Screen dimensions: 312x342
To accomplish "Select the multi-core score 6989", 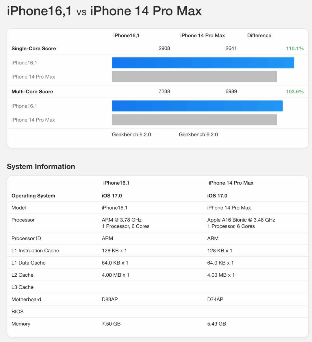I will (x=231, y=91).
